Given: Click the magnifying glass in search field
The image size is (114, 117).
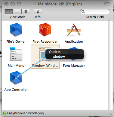Looking at the screenshot, I should (83, 12).
